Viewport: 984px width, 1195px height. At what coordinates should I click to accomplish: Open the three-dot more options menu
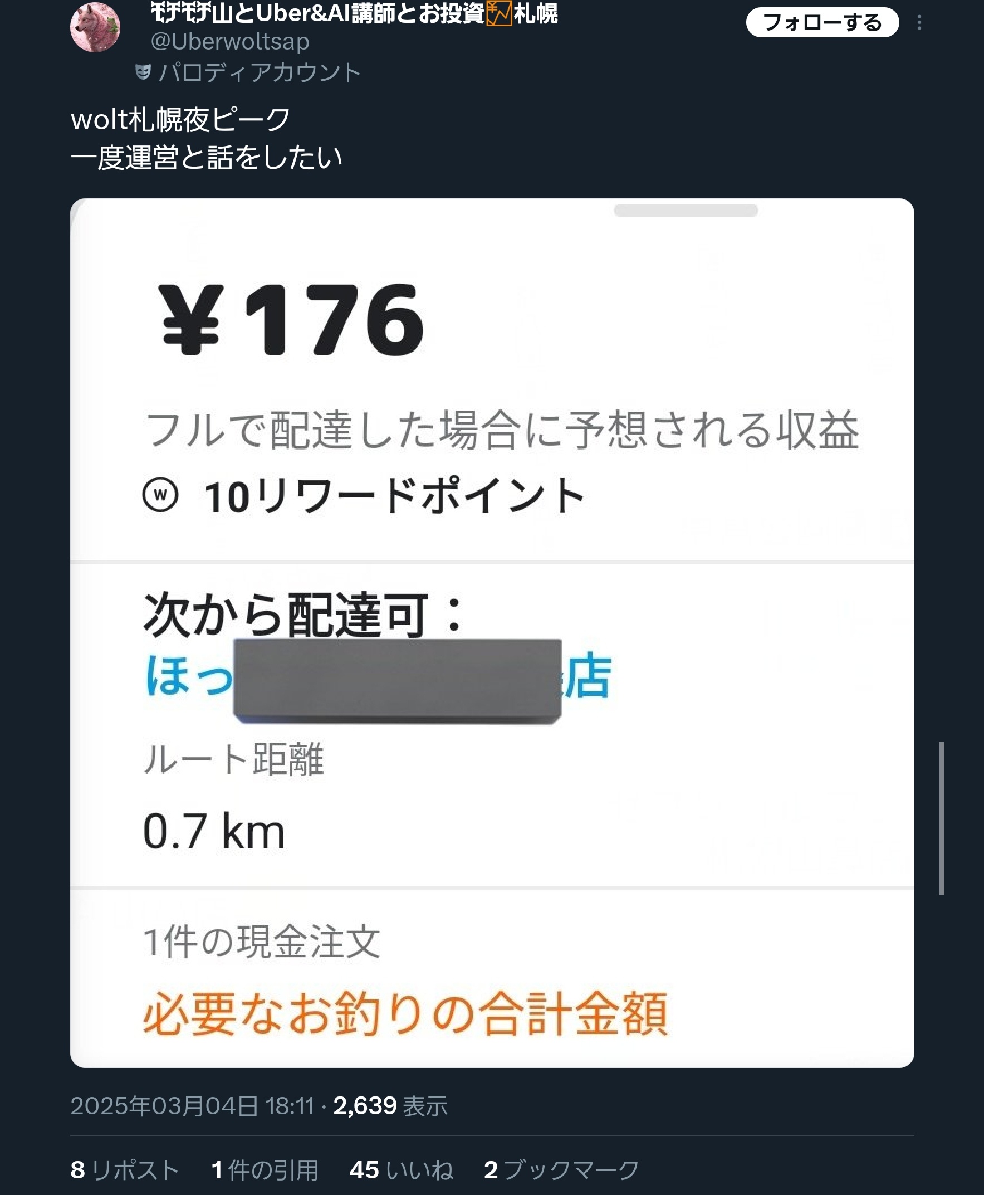tap(919, 23)
